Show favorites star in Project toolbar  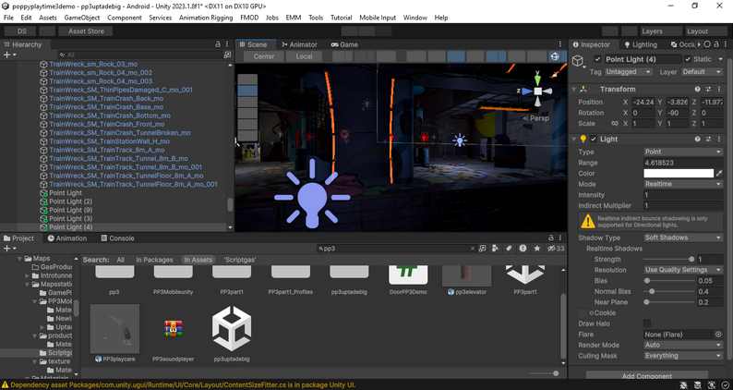coord(537,249)
